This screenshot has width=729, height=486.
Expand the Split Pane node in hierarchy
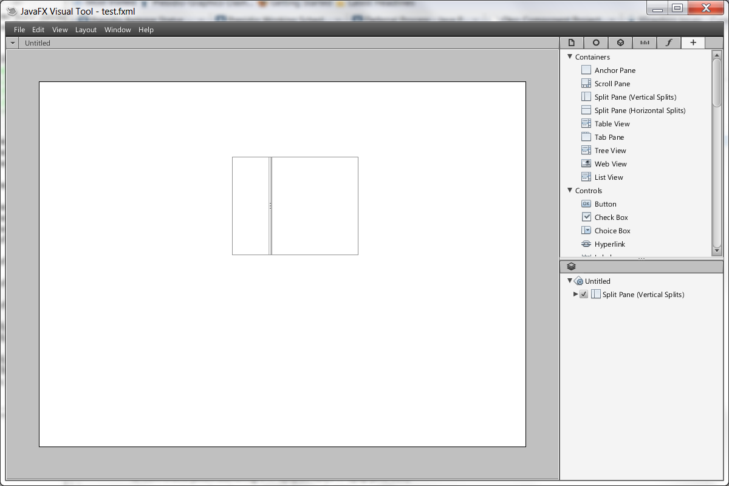tap(575, 295)
